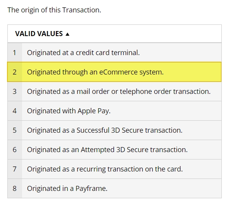This screenshot has width=228, height=201.
Task: Click the value 8 number cell
Action: pos(15,188)
